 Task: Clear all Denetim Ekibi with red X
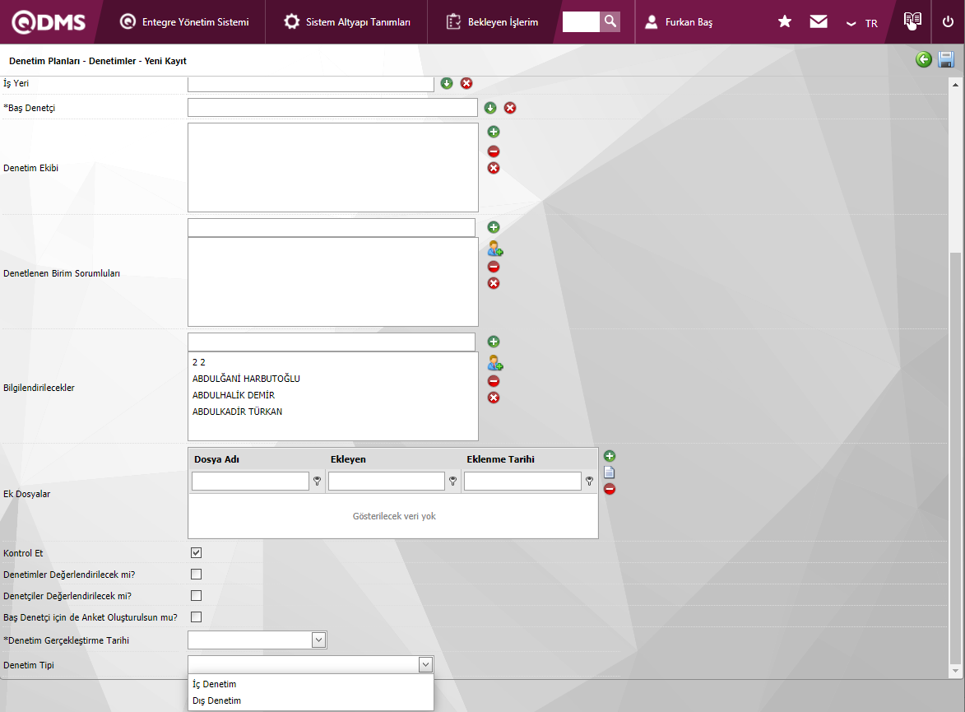point(494,168)
